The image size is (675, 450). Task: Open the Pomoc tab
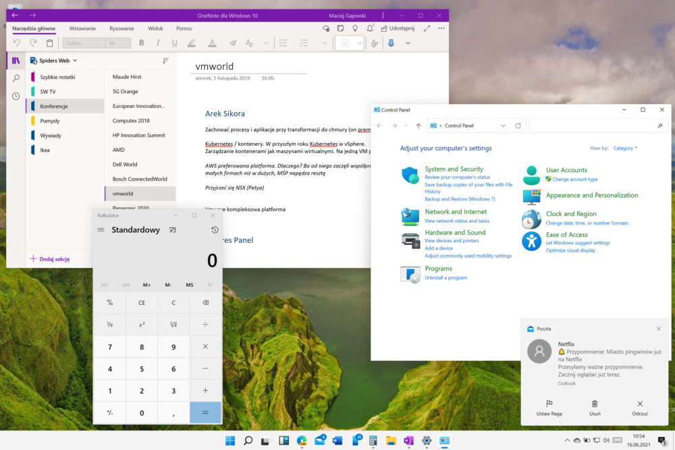click(x=184, y=28)
